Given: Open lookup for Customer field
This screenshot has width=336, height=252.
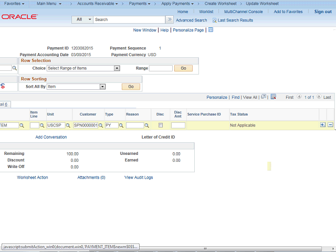Looking at the screenshot, I should tap(101, 126).
